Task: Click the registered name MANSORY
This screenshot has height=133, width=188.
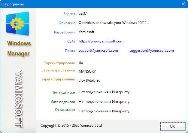Action: tap(87, 71)
